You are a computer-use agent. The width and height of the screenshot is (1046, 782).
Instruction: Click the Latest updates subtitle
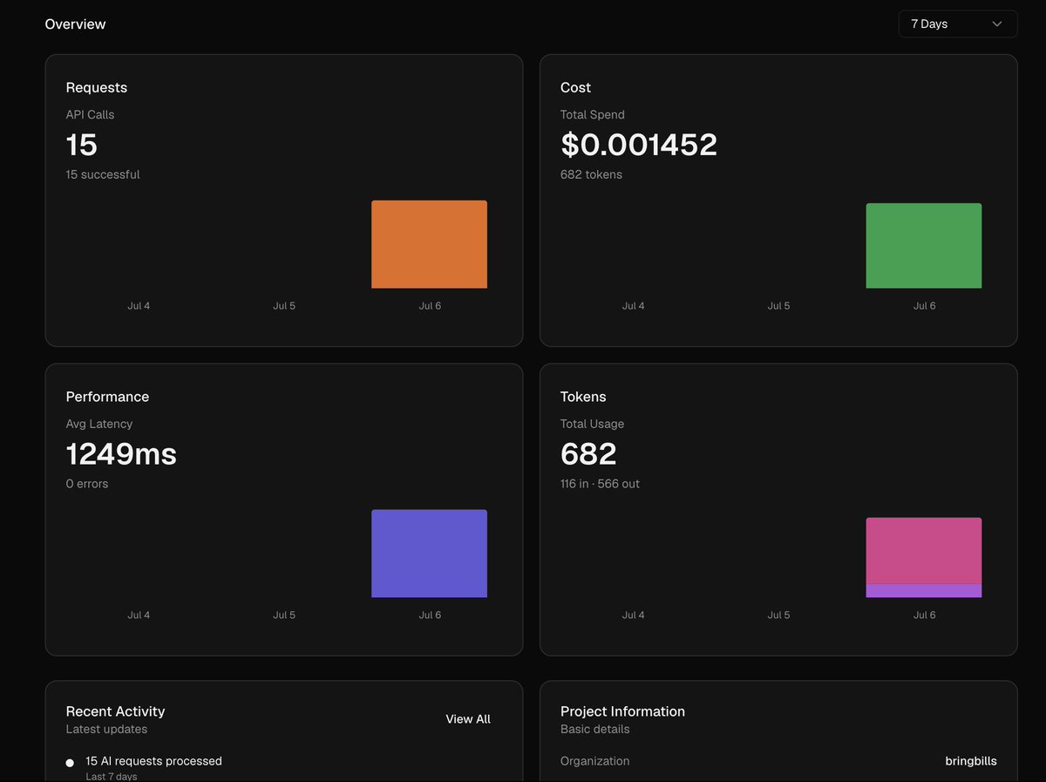pyautogui.click(x=106, y=730)
